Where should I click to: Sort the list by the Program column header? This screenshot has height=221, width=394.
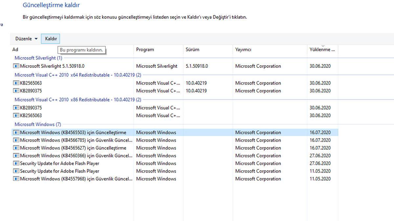tap(144, 49)
